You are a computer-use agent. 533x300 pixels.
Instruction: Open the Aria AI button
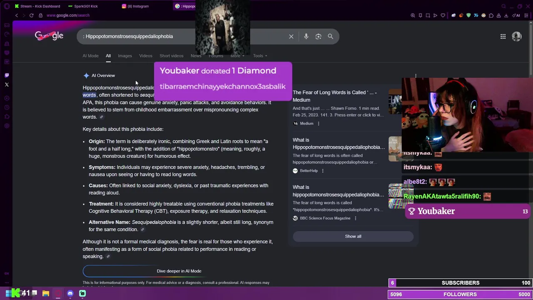[517, 15]
